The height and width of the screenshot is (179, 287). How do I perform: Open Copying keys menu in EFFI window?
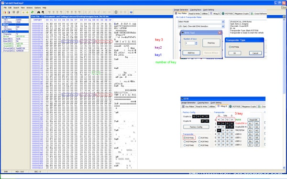click(203, 103)
